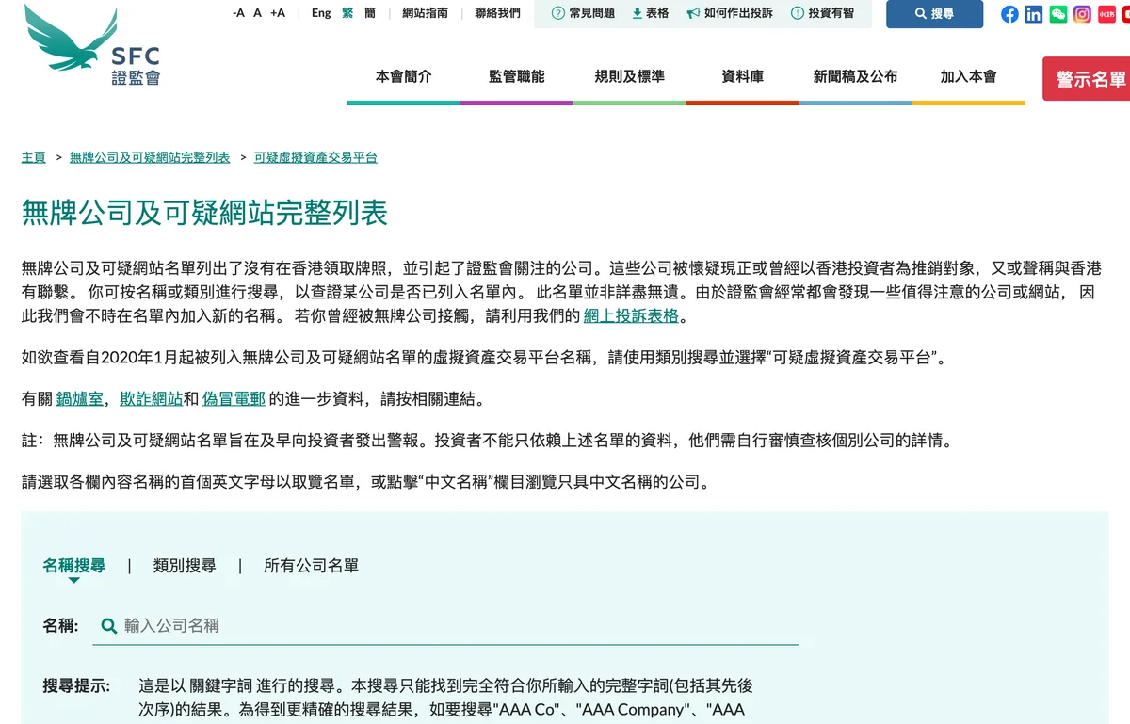Switch language to 簡
The height and width of the screenshot is (724, 1130).
point(370,13)
